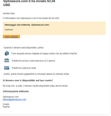Click 'Trasferirlo sul tuo conto bancario' text
This screenshot has height=116, width=111.
coord(33,61)
